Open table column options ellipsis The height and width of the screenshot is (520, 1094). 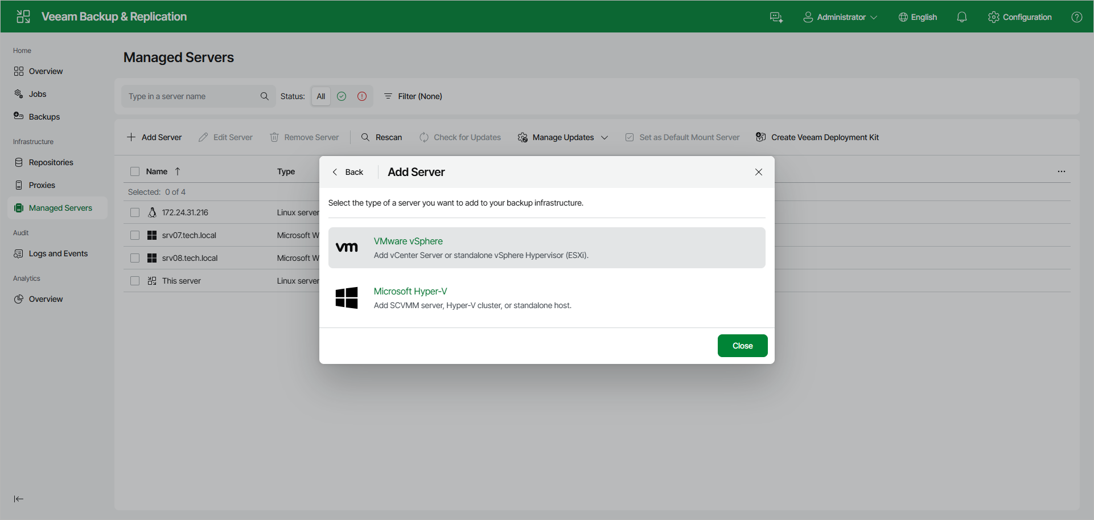point(1062,171)
